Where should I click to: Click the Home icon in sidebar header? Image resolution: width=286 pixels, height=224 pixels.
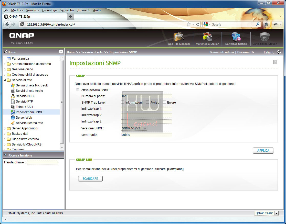pos(5,52)
